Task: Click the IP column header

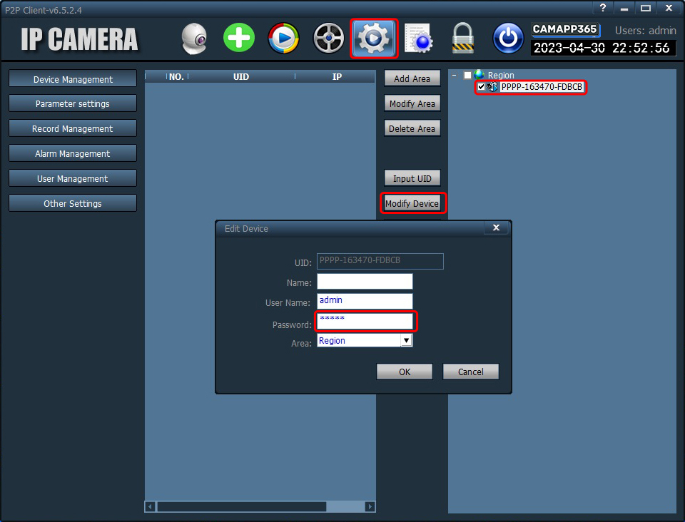Action: [x=337, y=77]
